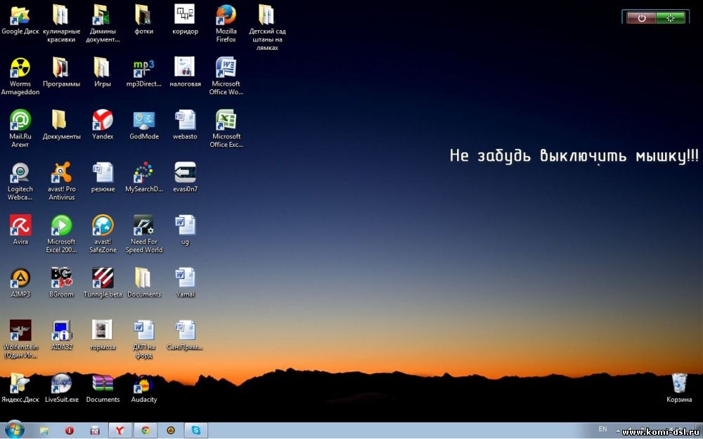Screen dimensions: 703x439
Task: Open the Tunngle beta shortcut
Action: (103, 278)
